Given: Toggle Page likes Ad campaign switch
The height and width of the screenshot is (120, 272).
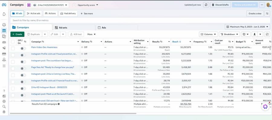Looking at the screenshot, I should pyautogui.click(x=23, y=69).
